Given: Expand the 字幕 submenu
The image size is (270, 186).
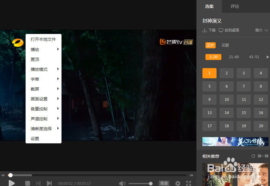Looking at the screenshot, I should 43,79.
